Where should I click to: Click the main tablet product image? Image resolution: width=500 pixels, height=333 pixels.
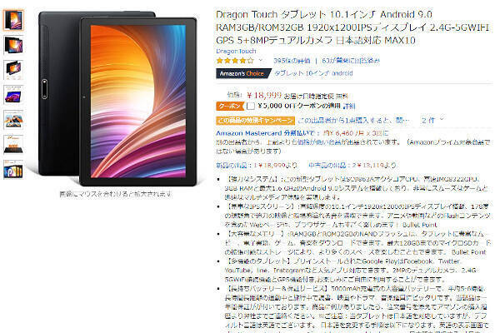click(x=117, y=99)
